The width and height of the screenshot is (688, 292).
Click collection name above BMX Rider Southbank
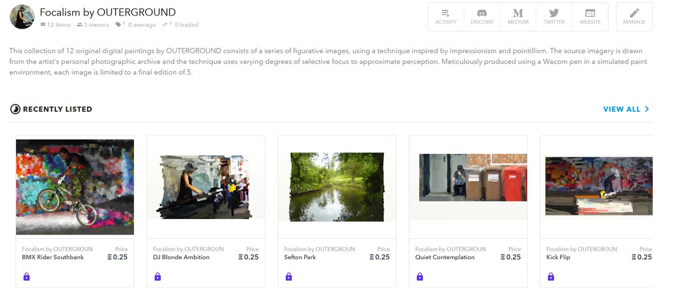(58, 249)
